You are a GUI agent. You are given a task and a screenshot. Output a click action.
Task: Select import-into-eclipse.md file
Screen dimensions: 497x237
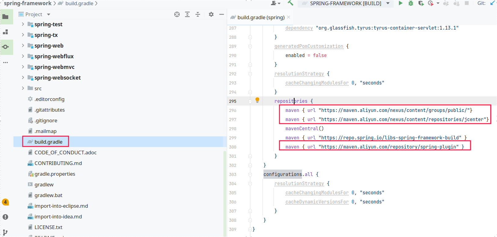tap(61, 206)
